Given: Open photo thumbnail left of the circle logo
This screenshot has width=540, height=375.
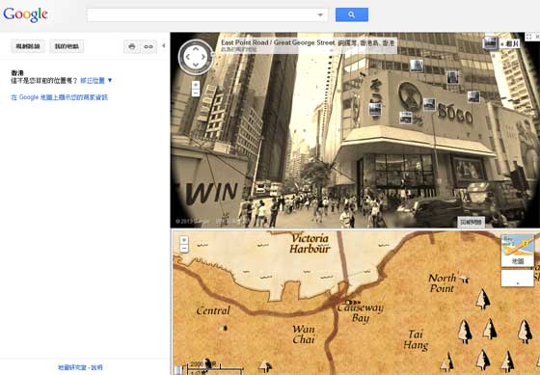Looking at the screenshot, I should tap(375, 109).
